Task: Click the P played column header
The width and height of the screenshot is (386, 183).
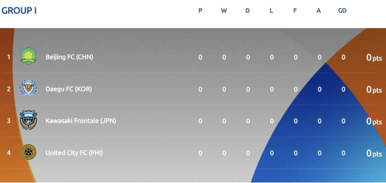Action: (x=200, y=11)
